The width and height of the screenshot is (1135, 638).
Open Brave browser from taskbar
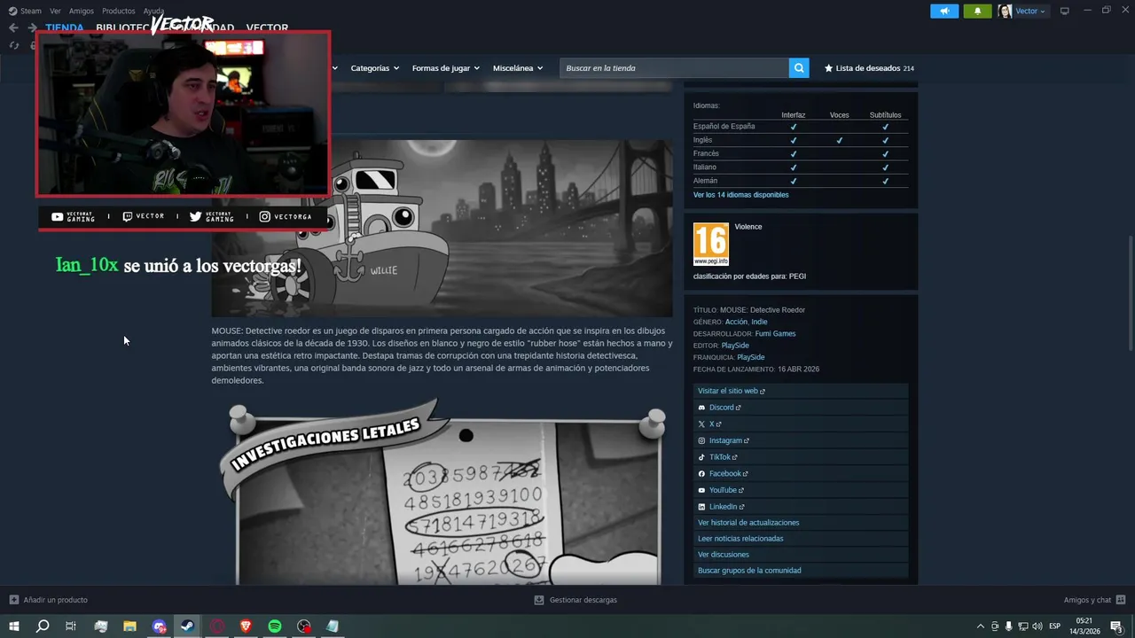[x=246, y=626]
